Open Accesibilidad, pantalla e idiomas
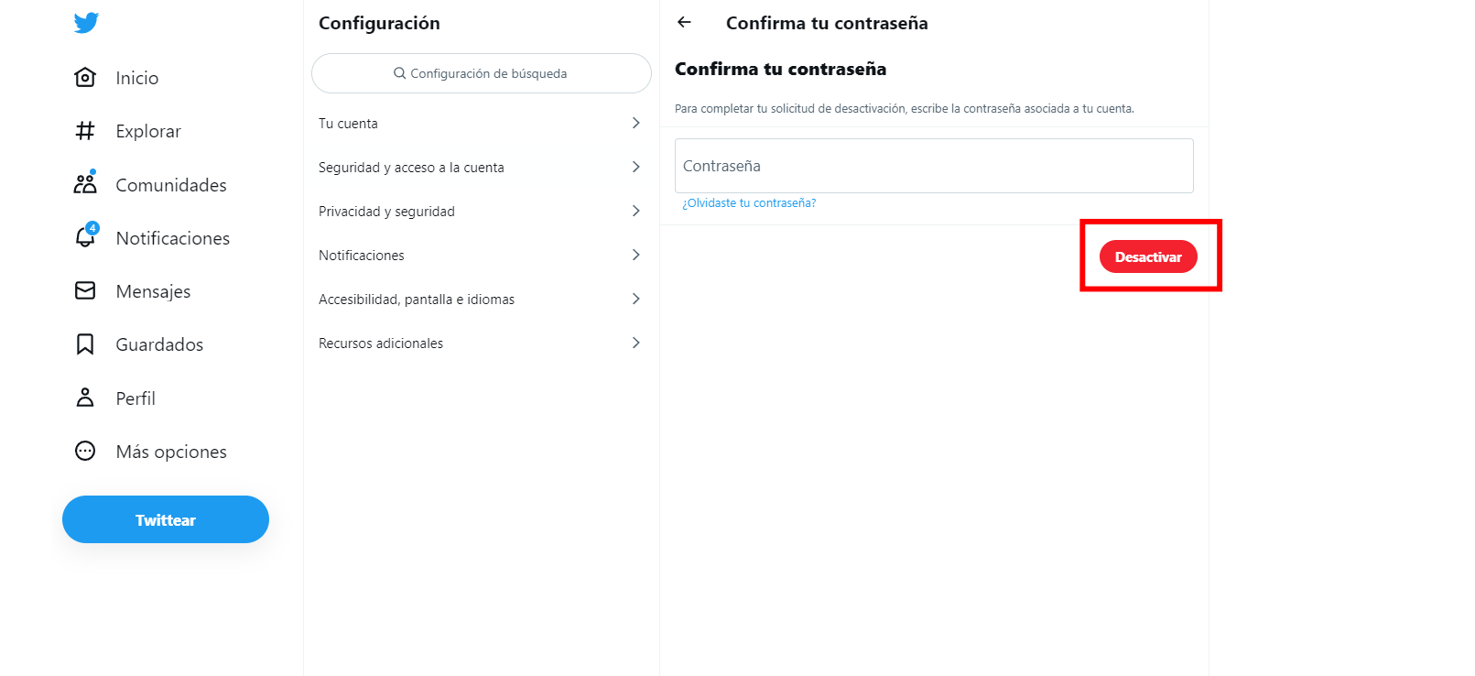The height and width of the screenshot is (676, 1475). [481, 300]
